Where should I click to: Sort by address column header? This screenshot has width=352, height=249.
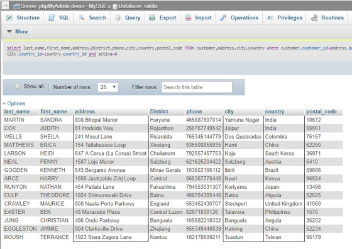tap(85, 112)
